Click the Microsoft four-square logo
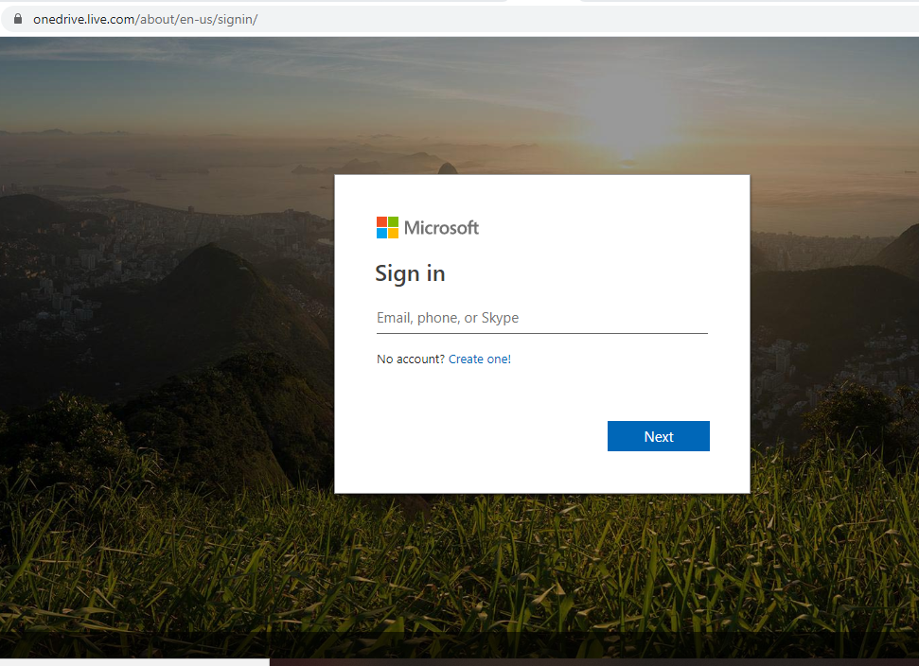This screenshot has width=919, height=666. 387,227
